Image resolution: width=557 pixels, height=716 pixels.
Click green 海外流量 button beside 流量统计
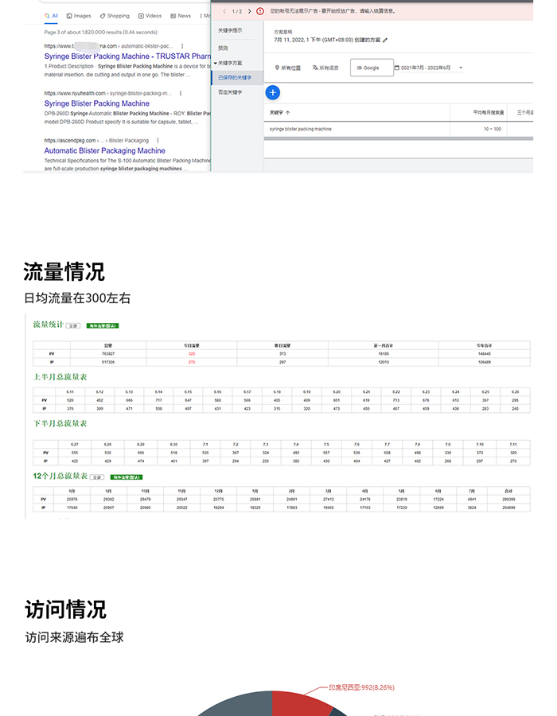(103, 325)
